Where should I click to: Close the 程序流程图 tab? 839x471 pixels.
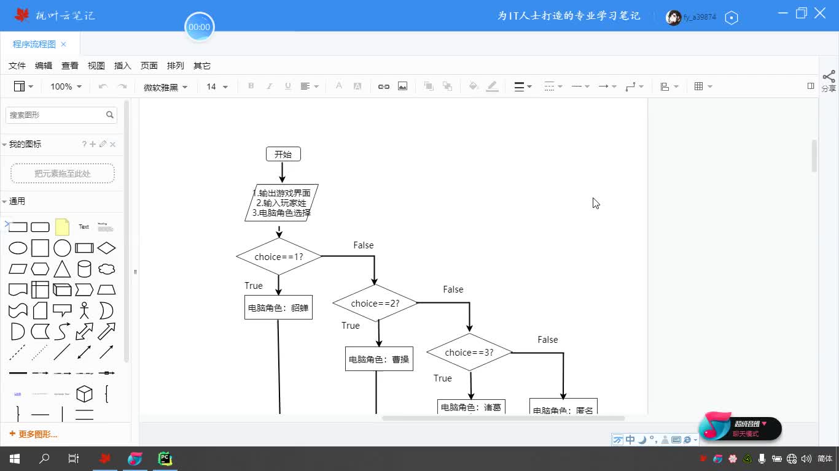point(63,44)
